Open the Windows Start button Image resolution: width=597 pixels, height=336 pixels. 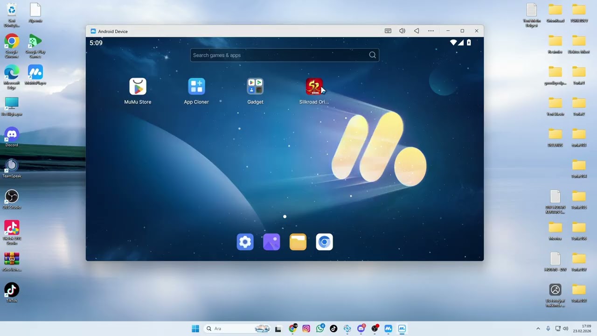195,329
